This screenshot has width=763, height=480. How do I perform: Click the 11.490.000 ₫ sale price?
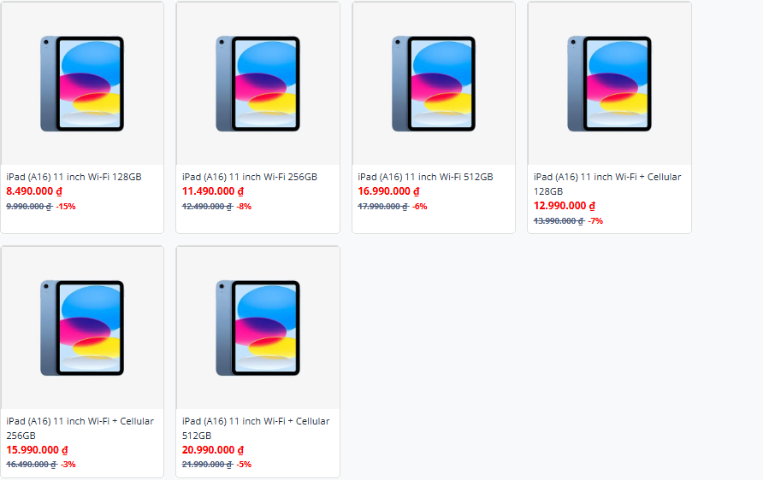pos(213,191)
